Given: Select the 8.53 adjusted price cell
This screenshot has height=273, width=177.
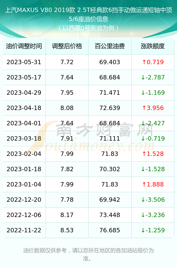Looking at the screenshot, I should [x=67, y=230].
